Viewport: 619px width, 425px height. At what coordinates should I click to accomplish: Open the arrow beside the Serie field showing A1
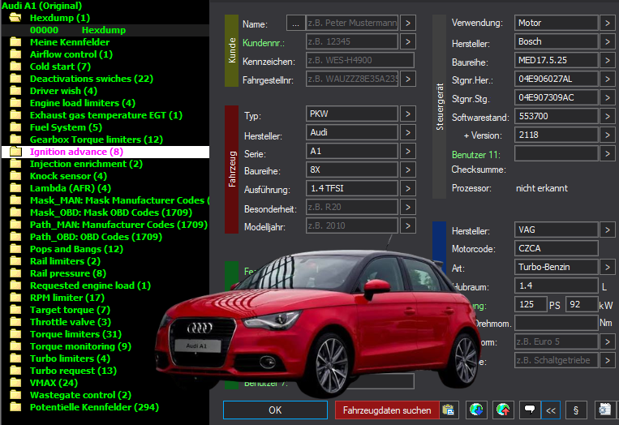408,151
